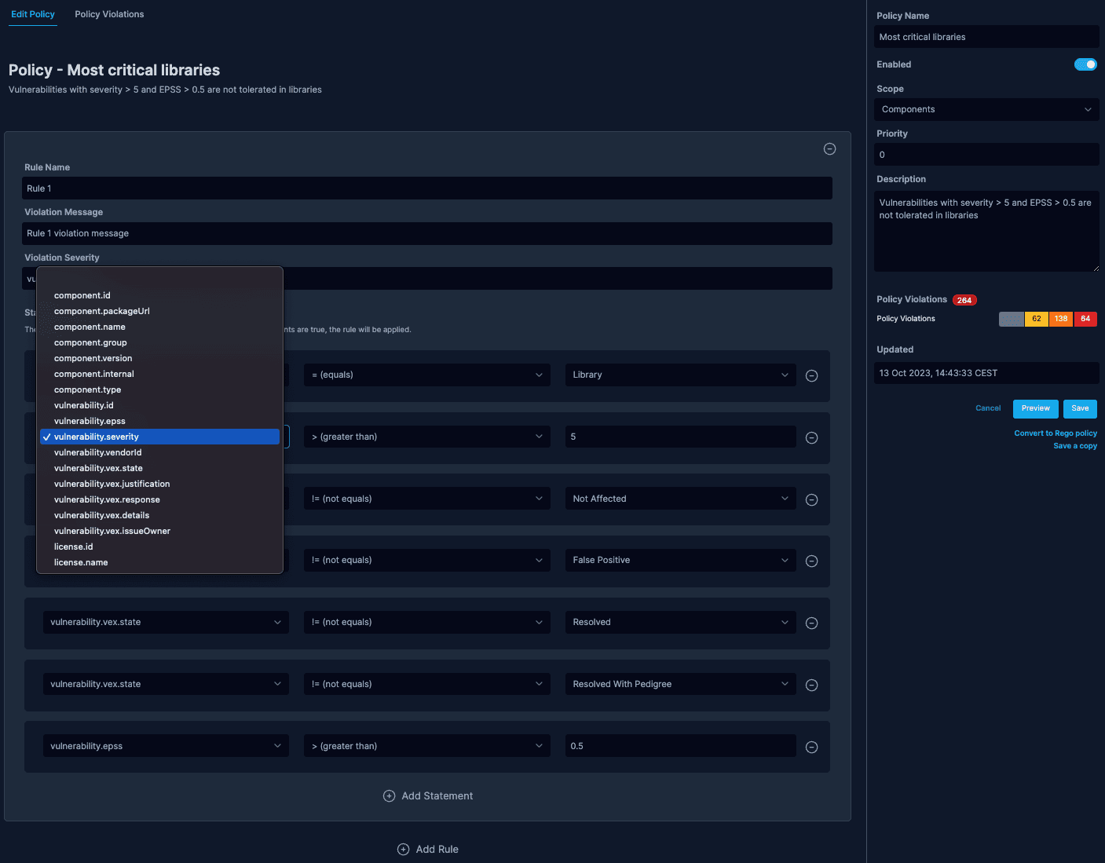Collapse Rule 1 using the minus circle icon
Viewport: 1105px width, 863px height.
point(829,148)
